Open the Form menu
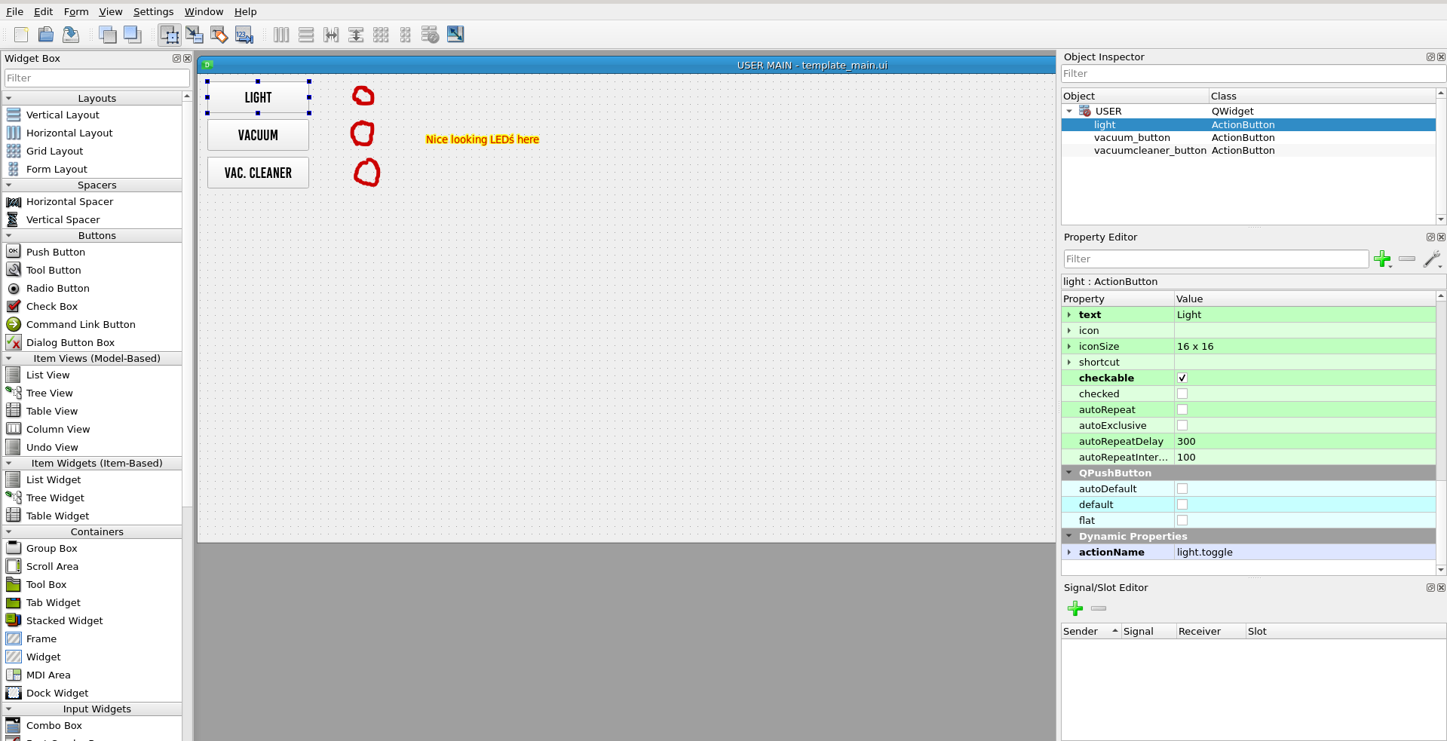This screenshot has height=741, width=1447. (76, 11)
